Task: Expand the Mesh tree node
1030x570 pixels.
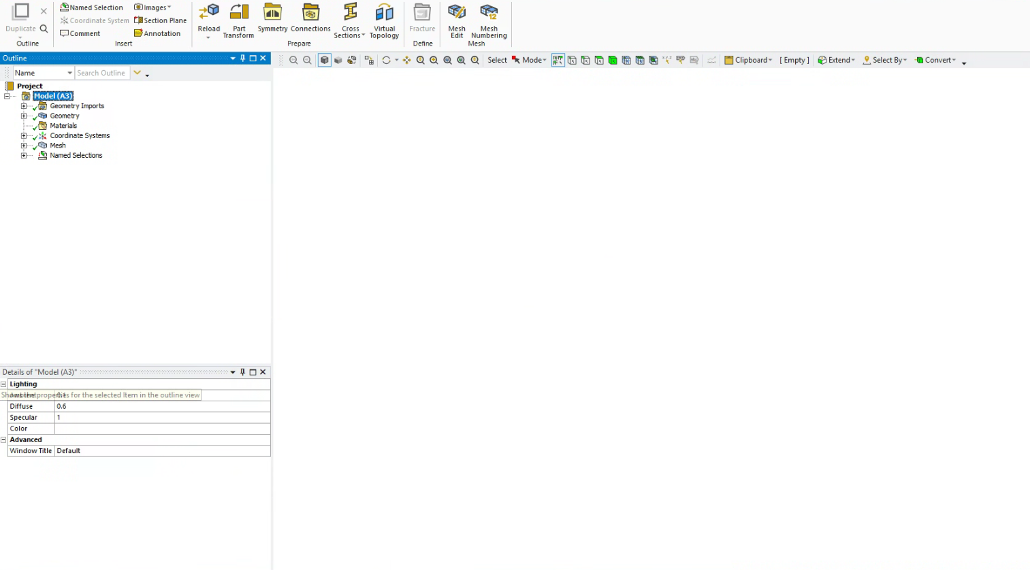Action: pos(24,146)
